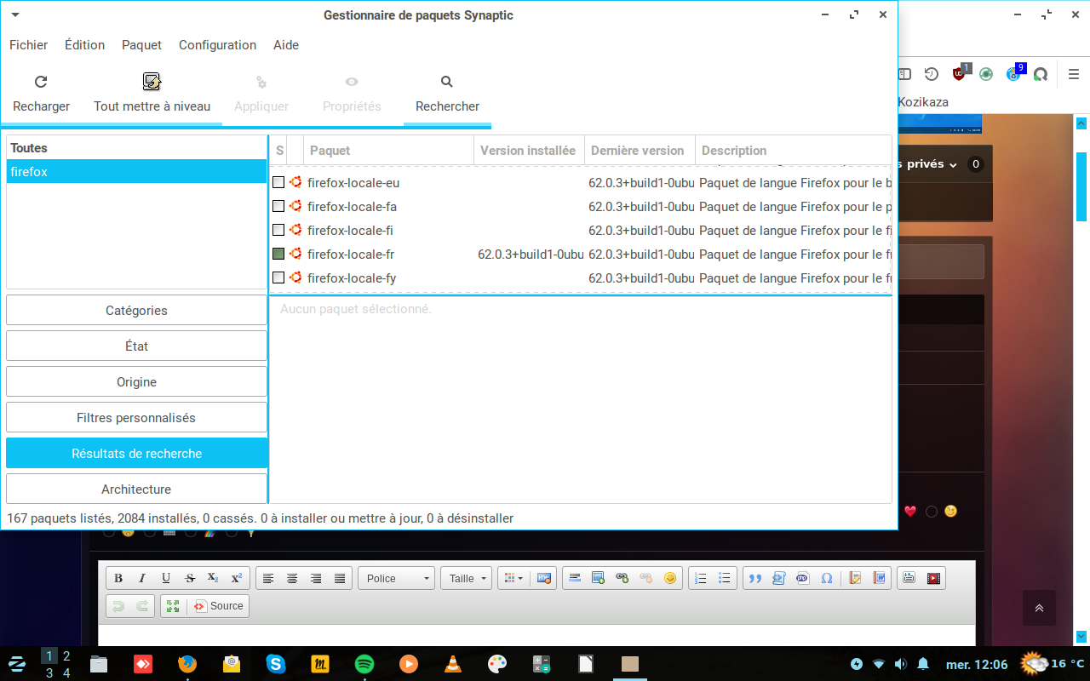Toggle editor fullscreen mode

(x=173, y=606)
